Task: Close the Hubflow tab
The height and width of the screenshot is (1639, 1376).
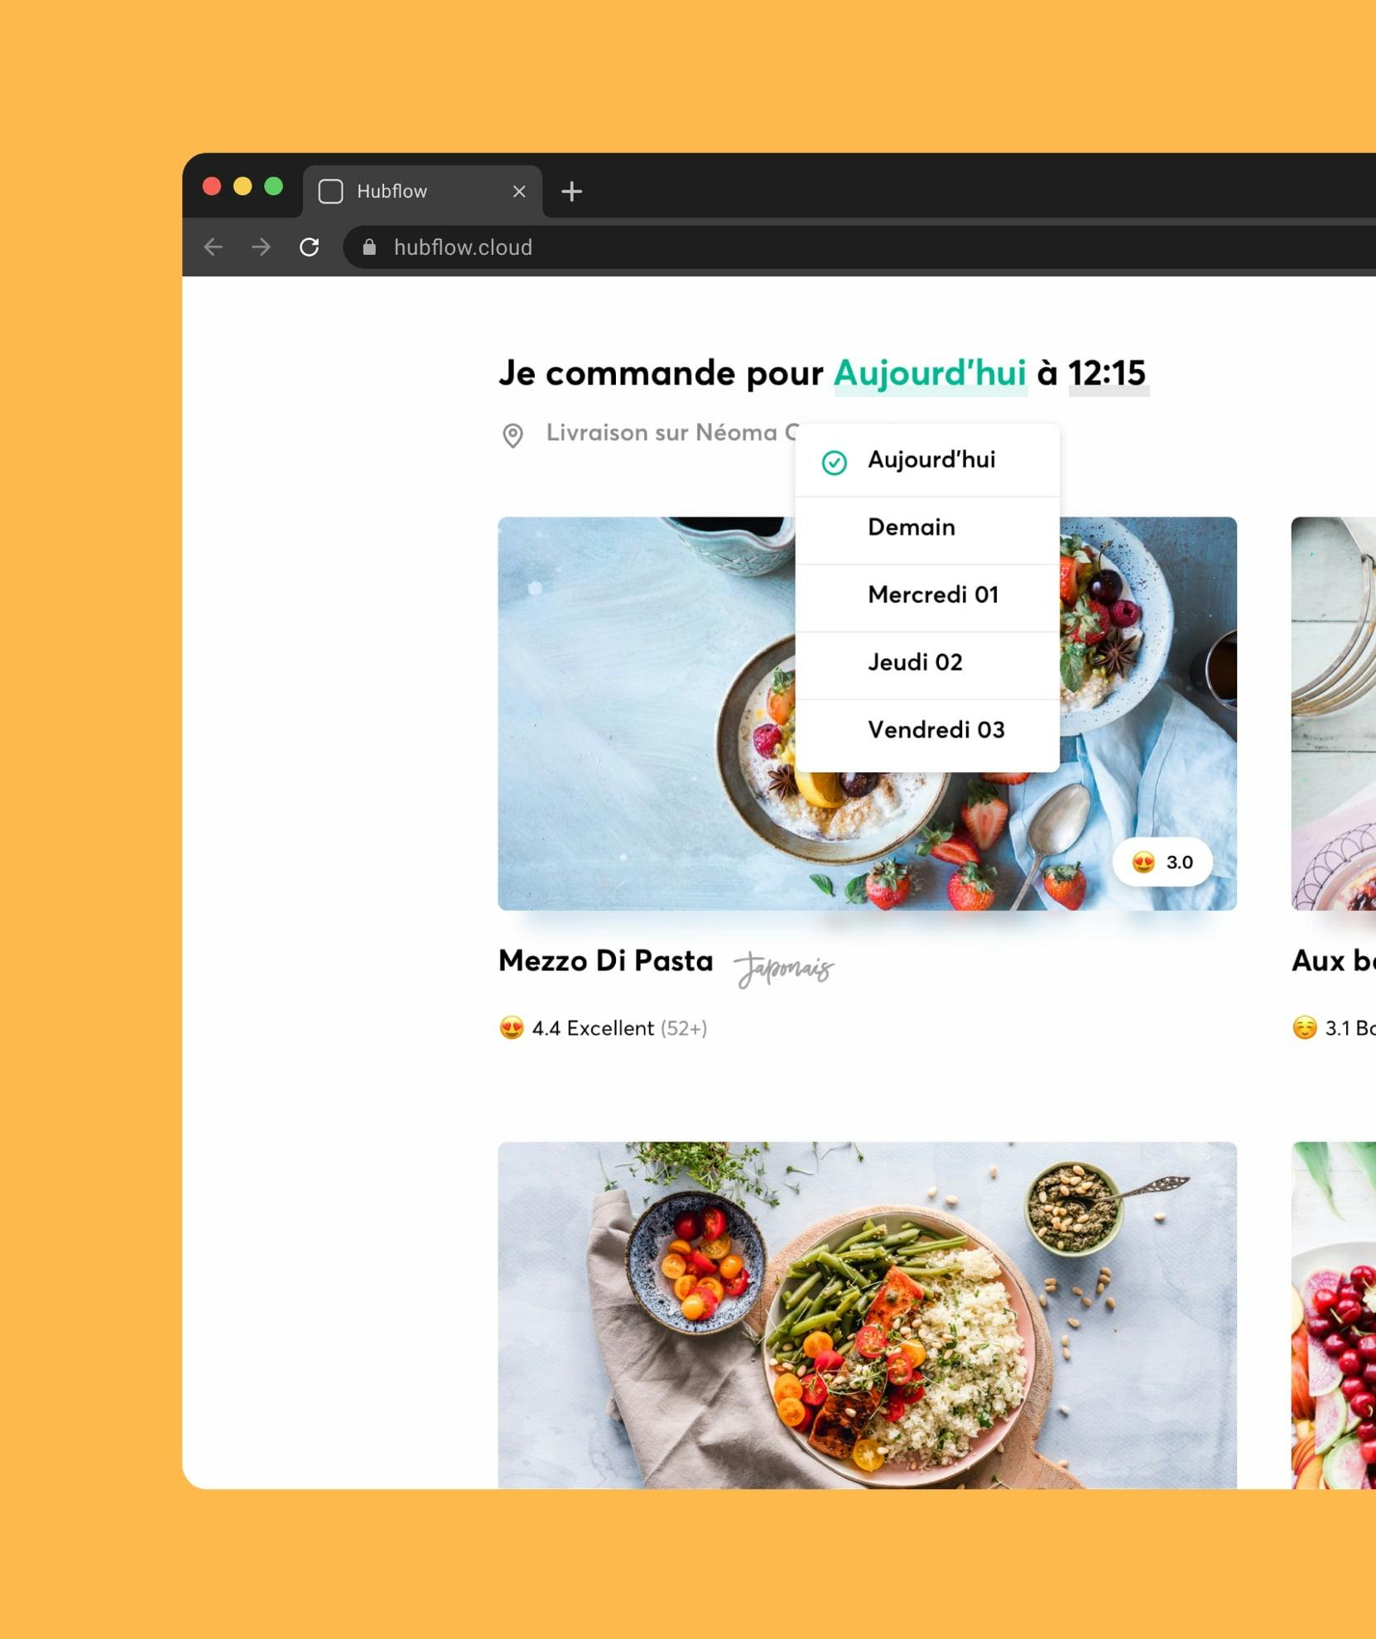Action: point(519,191)
